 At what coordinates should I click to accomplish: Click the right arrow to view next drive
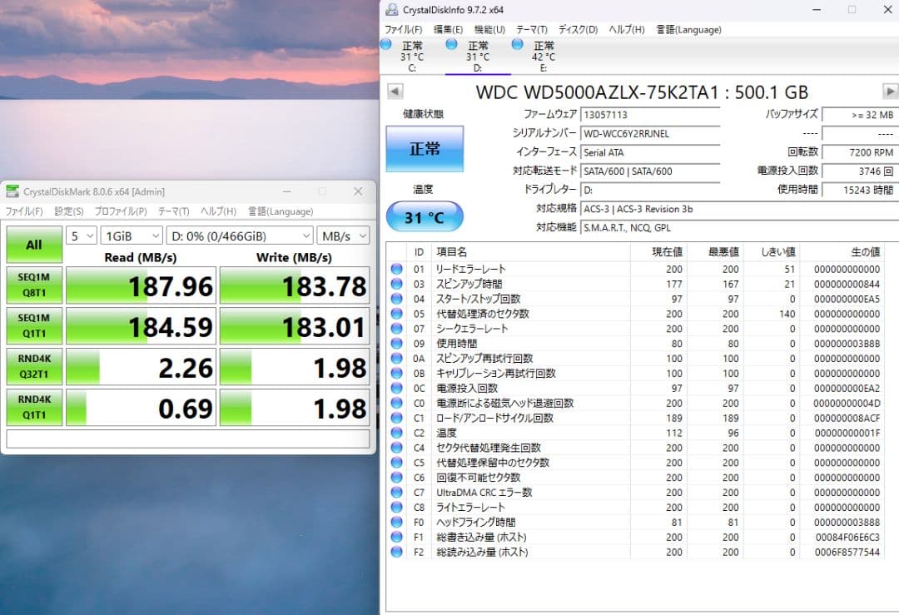(890, 91)
